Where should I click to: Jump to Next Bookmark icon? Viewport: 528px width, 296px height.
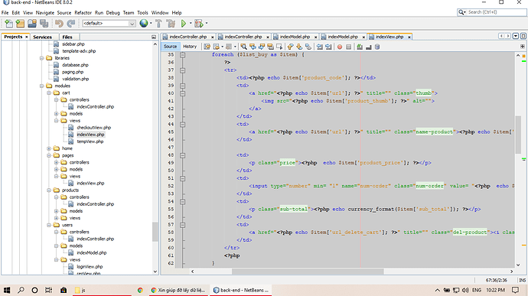coord(299,47)
